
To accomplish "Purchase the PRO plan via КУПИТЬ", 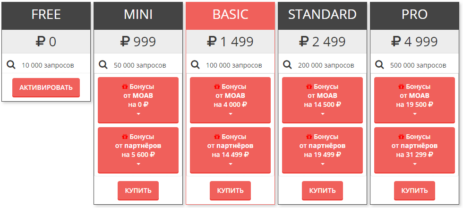I will pos(414,191).
